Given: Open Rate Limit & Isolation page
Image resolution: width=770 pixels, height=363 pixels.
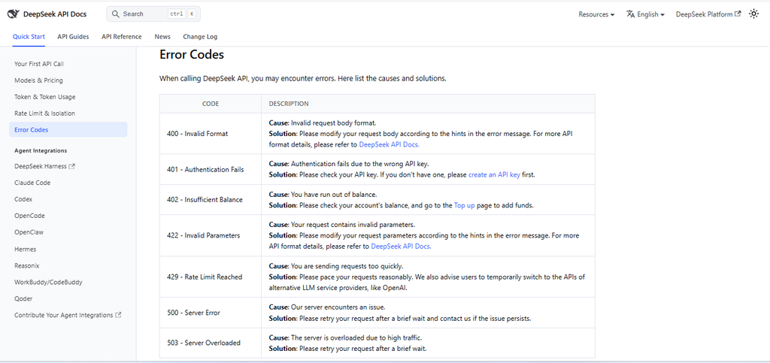Looking at the screenshot, I should [44, 113].
